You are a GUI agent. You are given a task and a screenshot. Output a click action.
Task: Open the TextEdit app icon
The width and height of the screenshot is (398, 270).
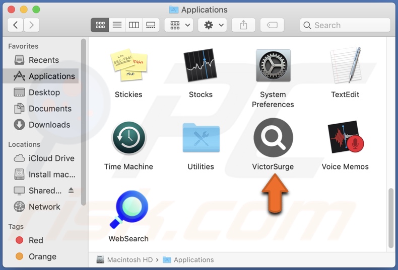coord(346,65)
